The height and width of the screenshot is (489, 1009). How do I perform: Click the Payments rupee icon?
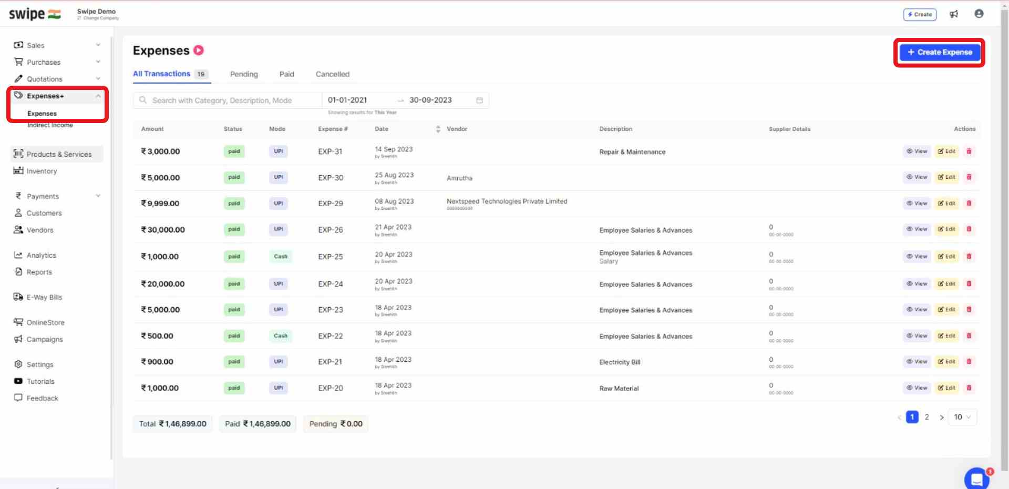pos(18,196)
